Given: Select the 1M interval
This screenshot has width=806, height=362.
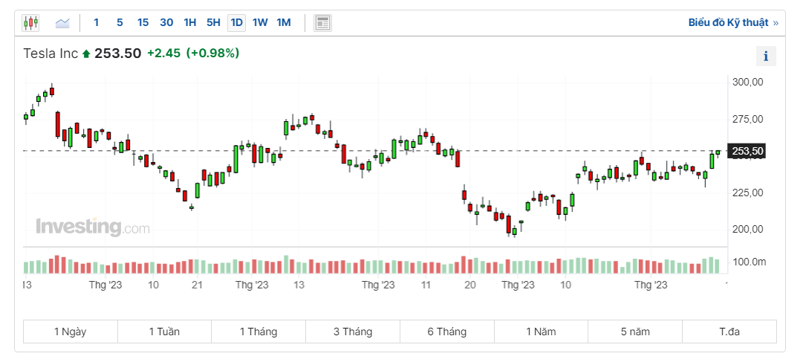Looking at the screenshot, I should (x=284, y=22).
